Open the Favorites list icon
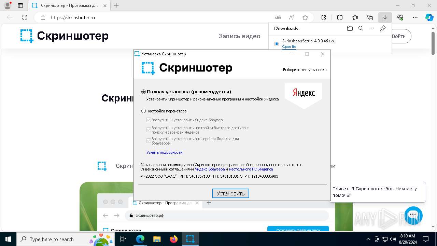The width and height of the screenshot is (437, 246). pyautogui.click(x=355, y=17)
